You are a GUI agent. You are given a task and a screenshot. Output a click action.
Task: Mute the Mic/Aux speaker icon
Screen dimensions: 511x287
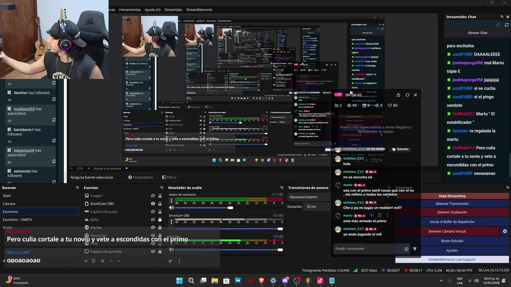point(172,250)
